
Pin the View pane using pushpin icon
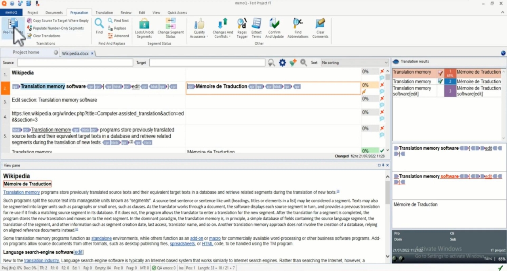(x=383, y=165)
